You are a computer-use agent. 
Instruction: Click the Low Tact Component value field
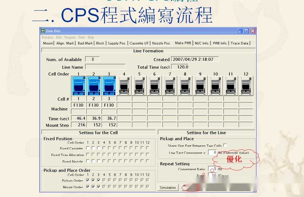212,153
